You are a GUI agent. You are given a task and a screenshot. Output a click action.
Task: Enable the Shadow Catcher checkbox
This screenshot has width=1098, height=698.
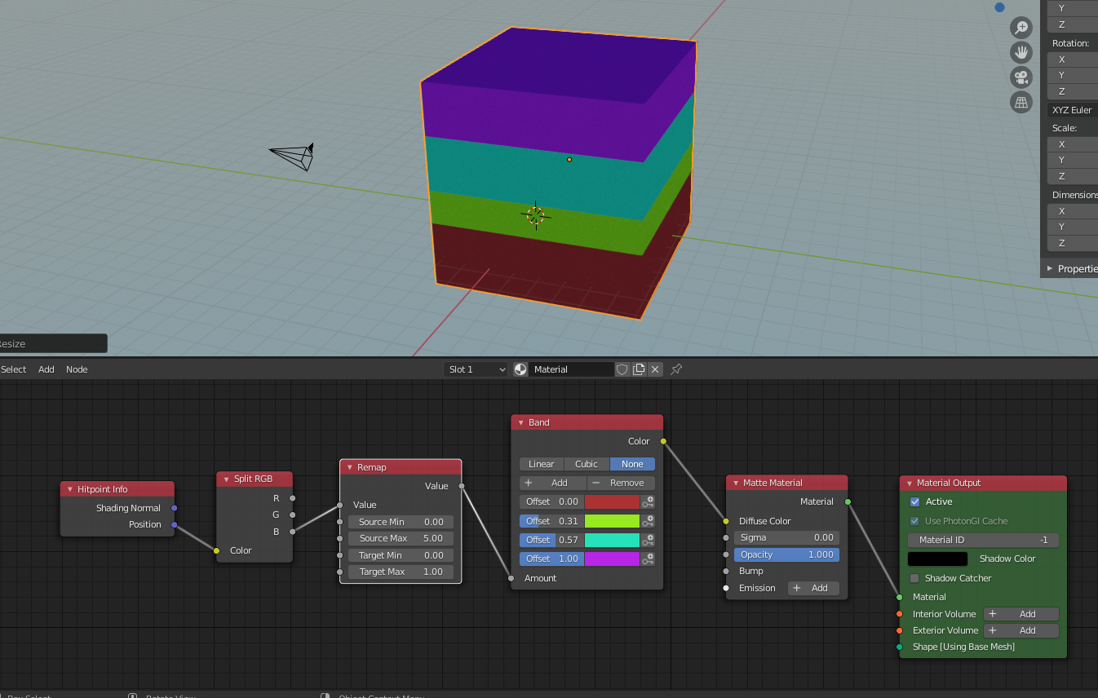[914, 578]
